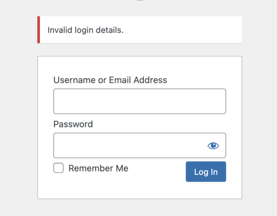Viewport: 277px width, 216px height.
Task: Focus the Username or Email Address field
Action: (139, 101)
